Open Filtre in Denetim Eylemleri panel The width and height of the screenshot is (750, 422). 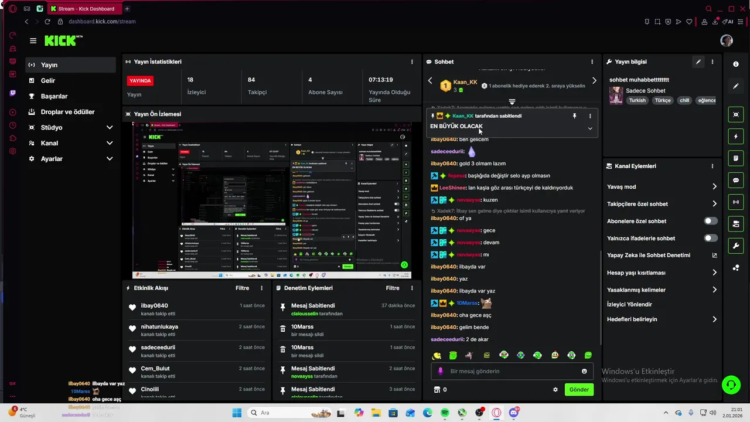(x=393, y=288)
